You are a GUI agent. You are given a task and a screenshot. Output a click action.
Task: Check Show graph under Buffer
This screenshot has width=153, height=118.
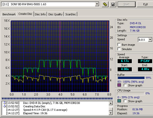coord(125,85)
